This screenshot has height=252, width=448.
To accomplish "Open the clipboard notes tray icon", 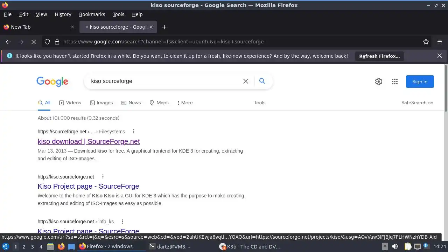I will pos(408,247).
